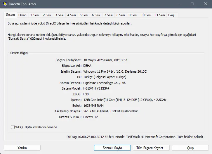Open the 10 Sesi tab

(146, 15)
